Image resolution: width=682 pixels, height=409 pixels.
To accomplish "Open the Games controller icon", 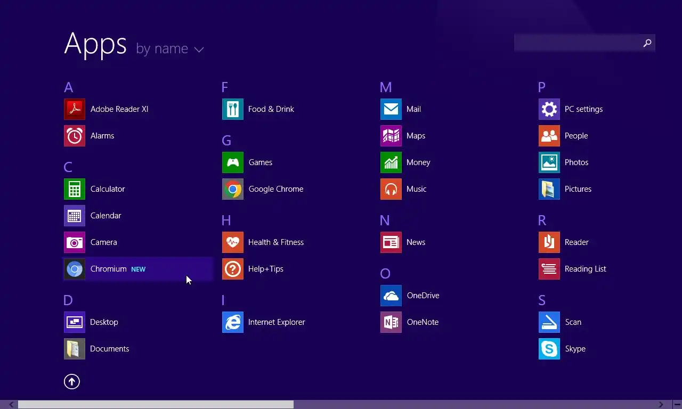I will pos(233,162).
